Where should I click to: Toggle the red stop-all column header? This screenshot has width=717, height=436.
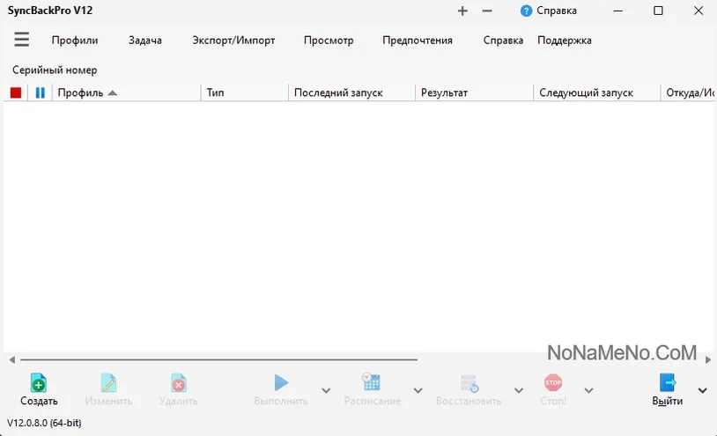tap(16, 92)
